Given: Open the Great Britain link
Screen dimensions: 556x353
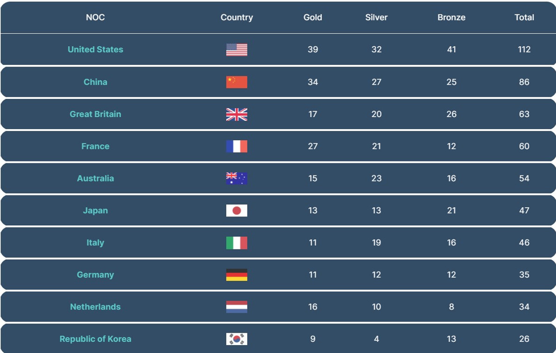Looking at the screenshot, I should pos(95,114).
